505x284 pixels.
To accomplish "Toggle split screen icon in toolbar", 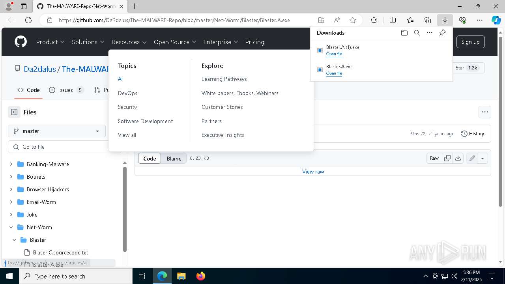I will (393, 20).
